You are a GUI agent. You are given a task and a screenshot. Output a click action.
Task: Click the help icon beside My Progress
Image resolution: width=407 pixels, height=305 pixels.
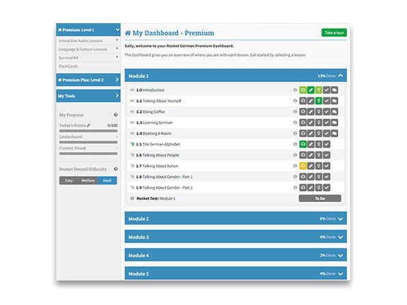115,115
